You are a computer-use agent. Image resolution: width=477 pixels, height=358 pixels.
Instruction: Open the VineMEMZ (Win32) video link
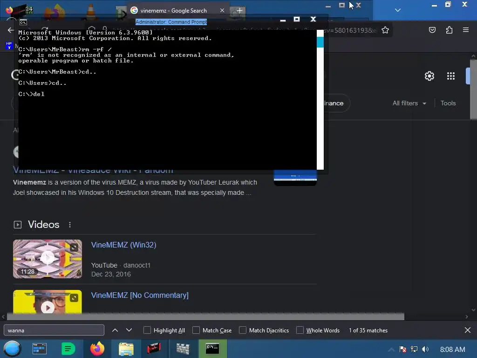[x=123, y=245]
